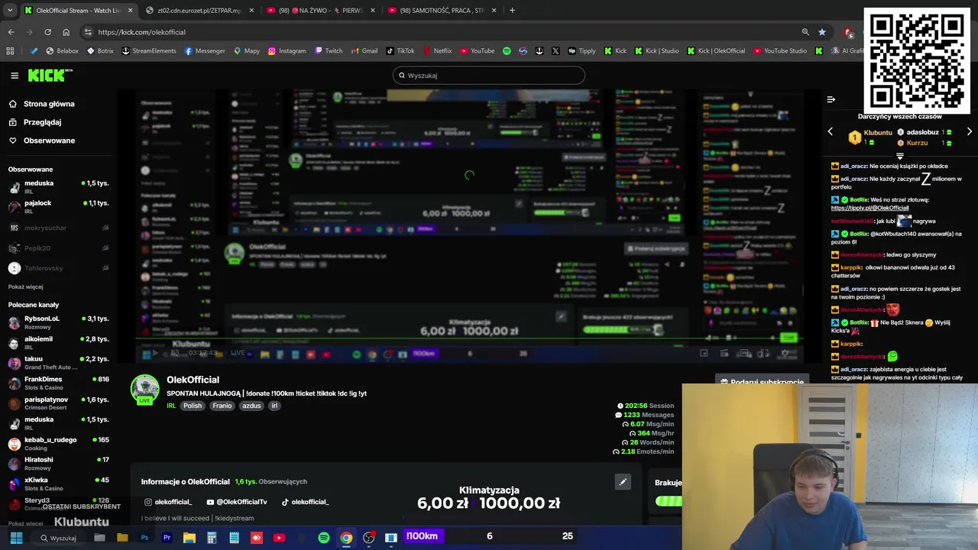Open browser zoom magnifier icon
Screen dimensions: 978x550
pyautogui.click(x=805, y=32)
